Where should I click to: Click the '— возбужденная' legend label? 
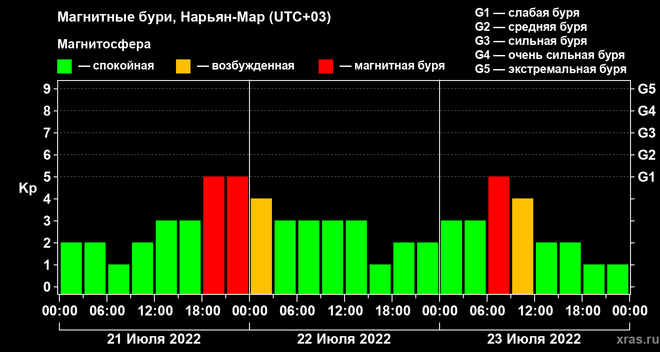pos(246,66)
